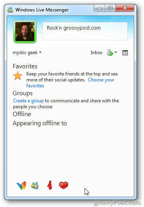The width and height of the screenshot is (144, 207).
Task: Expand the Offline contacts header
Action: click(22, 114)
